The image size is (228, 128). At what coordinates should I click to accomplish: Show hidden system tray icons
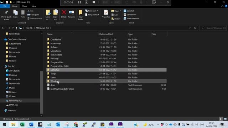coord(158,124)
